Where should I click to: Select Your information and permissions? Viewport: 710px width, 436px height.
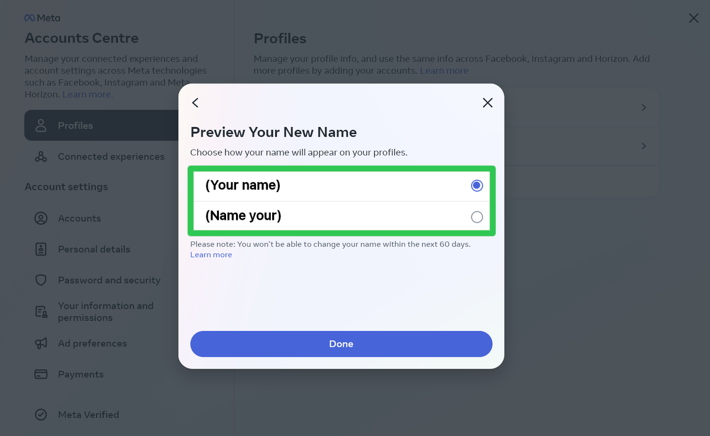(x=40, y=311)
